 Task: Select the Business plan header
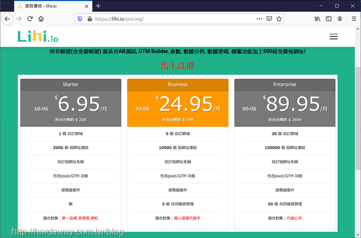pos(178,85)
